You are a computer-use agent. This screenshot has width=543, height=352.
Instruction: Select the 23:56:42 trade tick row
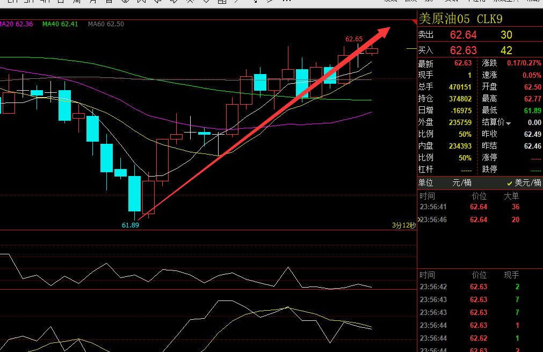tap(480, 287)
